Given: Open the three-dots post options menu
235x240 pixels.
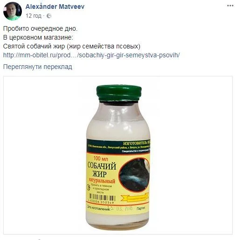Looking at the screenshot, I should (x=230, y=6).
